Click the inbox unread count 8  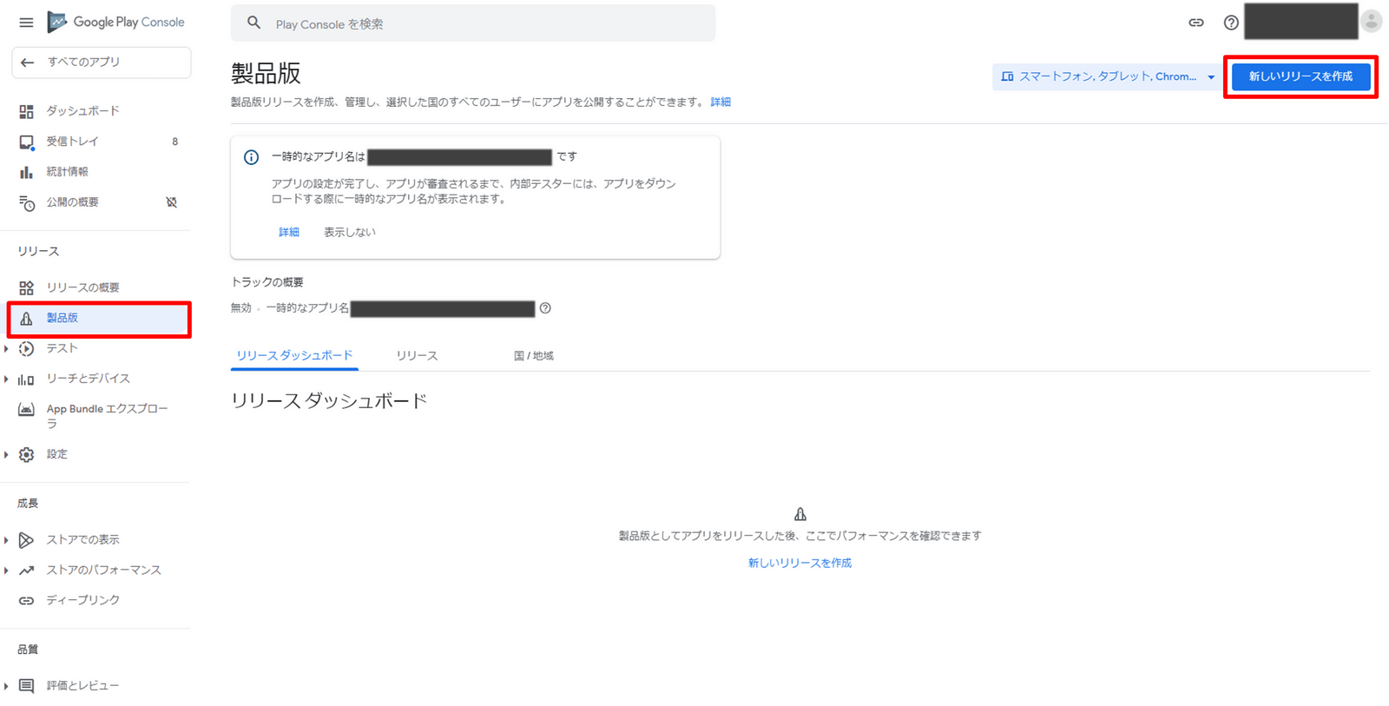point(175,142)
